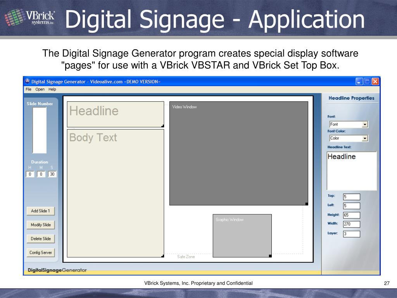The height and width of the screenshot is (298, 397).
Task: Click the Safe Zone label
Action: [186, 257]
